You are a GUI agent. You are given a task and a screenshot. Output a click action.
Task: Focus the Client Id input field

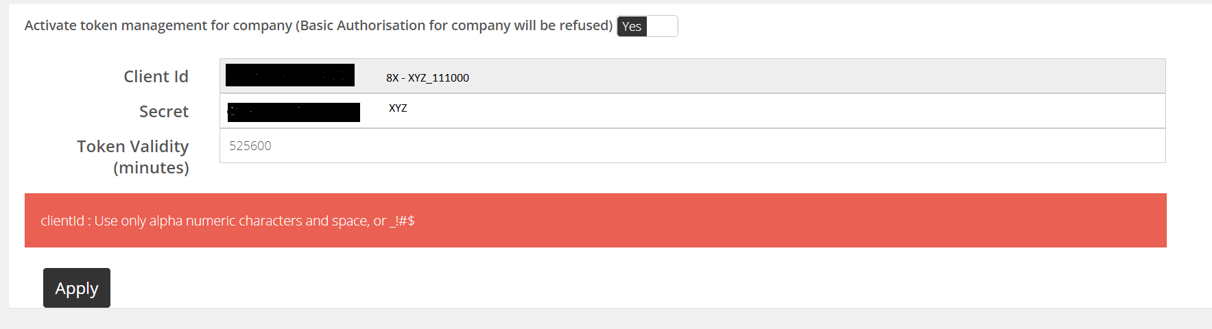[692, 76]
